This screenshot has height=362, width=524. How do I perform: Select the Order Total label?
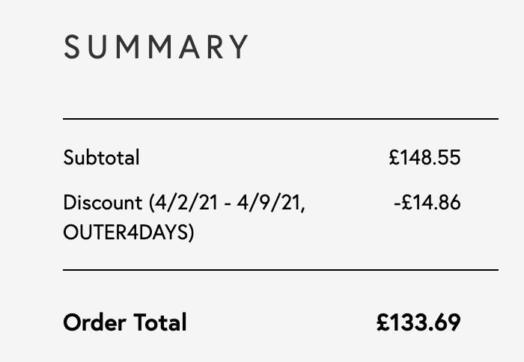[x=125, y=322]
